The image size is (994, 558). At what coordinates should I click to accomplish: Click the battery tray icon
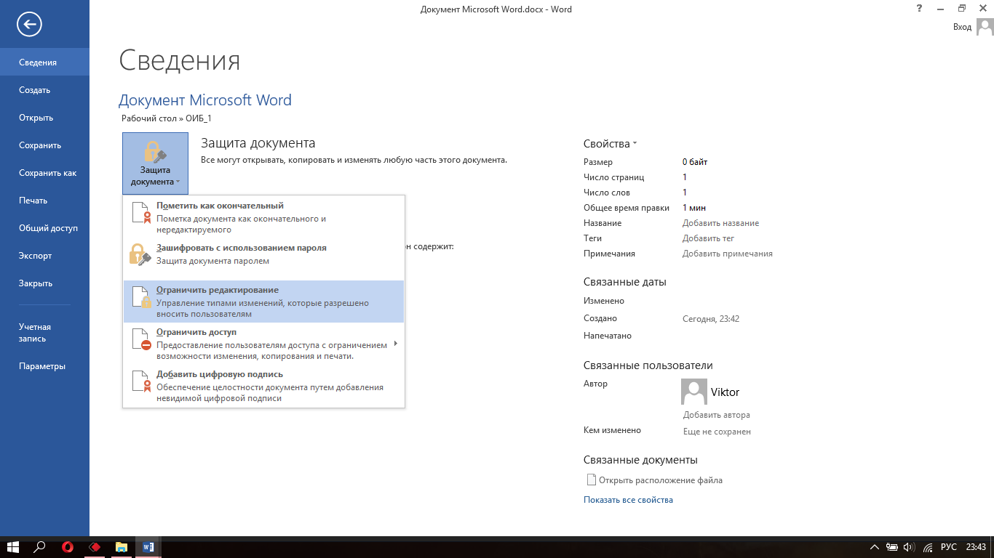[892, 547]
